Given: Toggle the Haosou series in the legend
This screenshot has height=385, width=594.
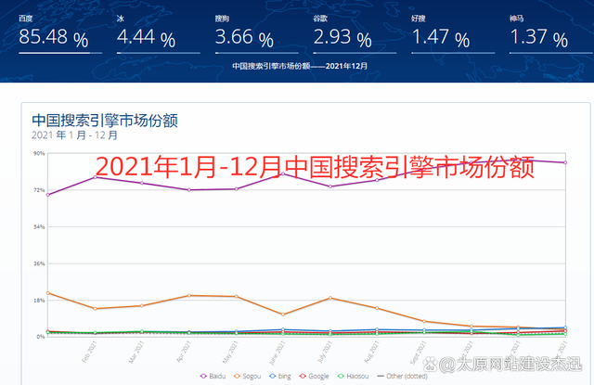Looking at the screenshot, I should [353, 376].
